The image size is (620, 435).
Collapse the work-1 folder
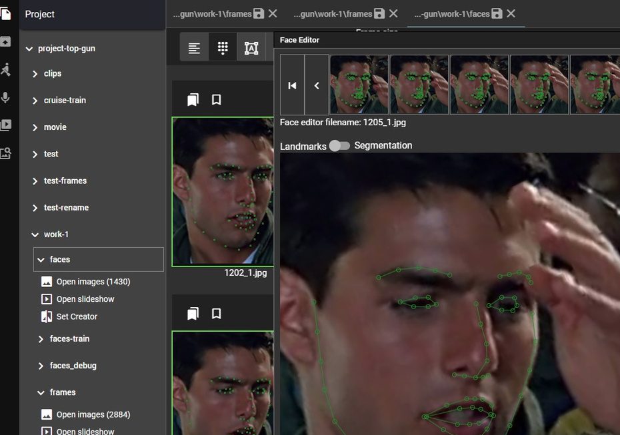click(35, 234)
